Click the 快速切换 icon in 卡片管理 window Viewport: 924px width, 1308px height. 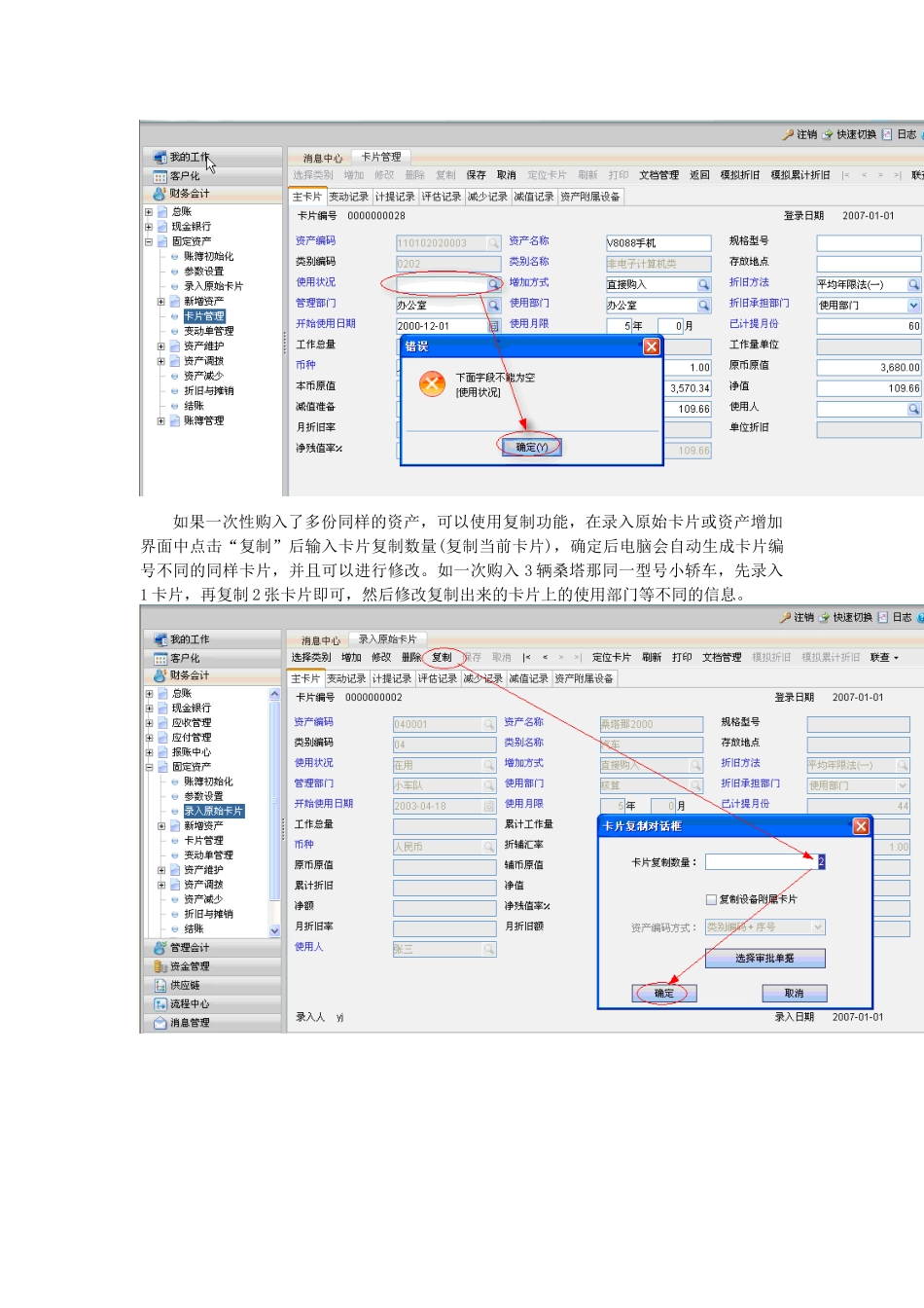[828, 134]
